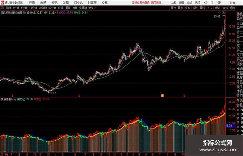Switch to the 15分钟 period tab
Screen dimensions: 243x156
coord(33,8)
